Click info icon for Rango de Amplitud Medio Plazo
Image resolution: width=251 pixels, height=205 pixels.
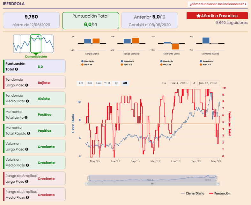point(27,197)
